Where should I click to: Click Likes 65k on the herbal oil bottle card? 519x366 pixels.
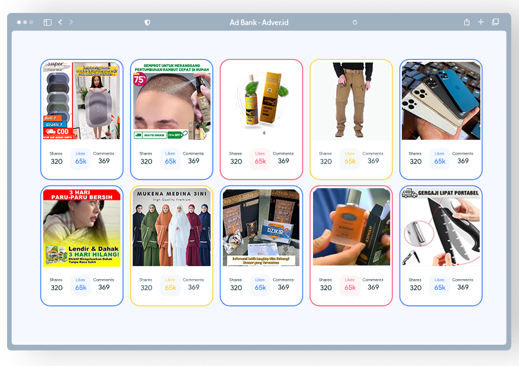click(x=260, y=159)
